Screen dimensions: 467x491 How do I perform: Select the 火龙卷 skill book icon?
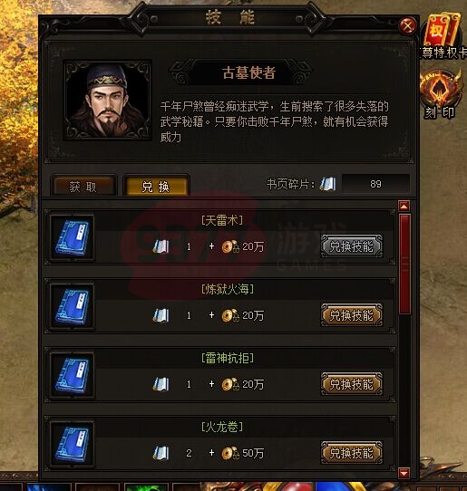(72, 444)
